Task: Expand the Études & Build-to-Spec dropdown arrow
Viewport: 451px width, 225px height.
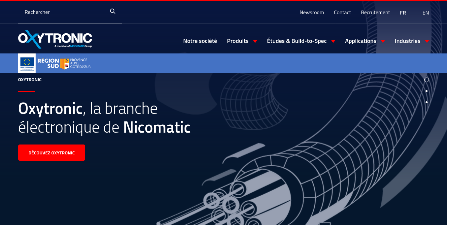Action: (333, 41)
